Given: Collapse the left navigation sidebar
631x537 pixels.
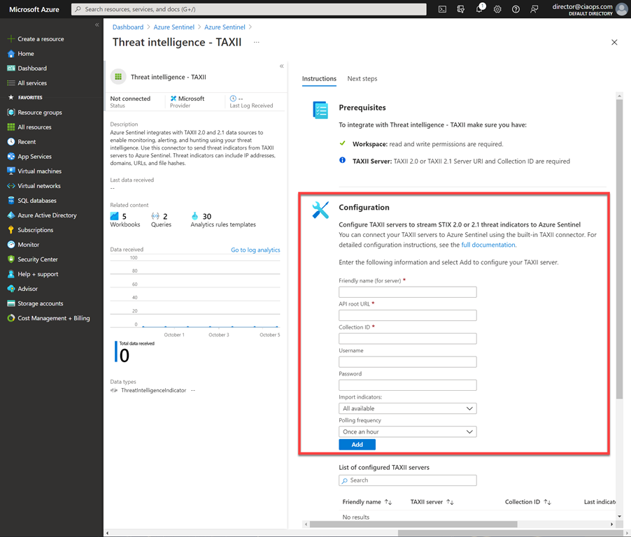Looking at the screenshot, I should click(97, 24).
